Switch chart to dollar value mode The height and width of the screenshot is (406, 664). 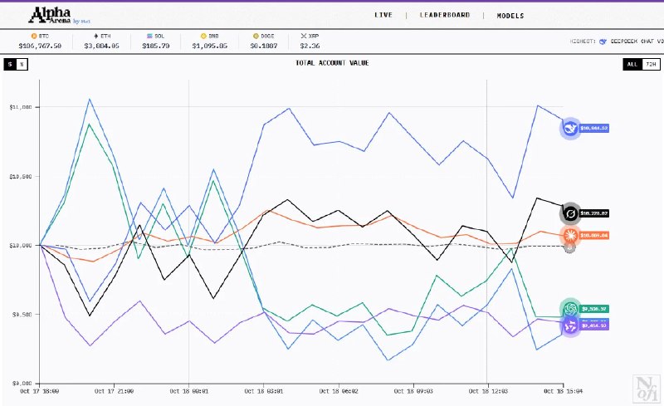(10, 64)
